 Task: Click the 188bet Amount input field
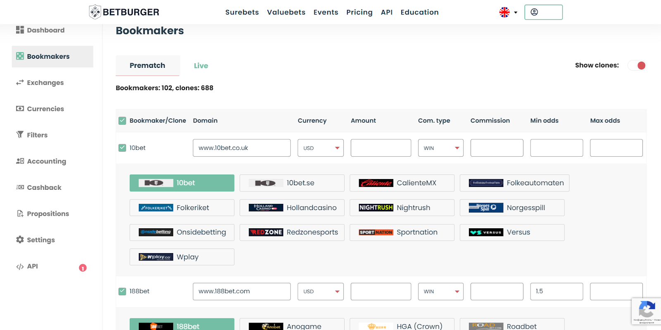(381, 291)
